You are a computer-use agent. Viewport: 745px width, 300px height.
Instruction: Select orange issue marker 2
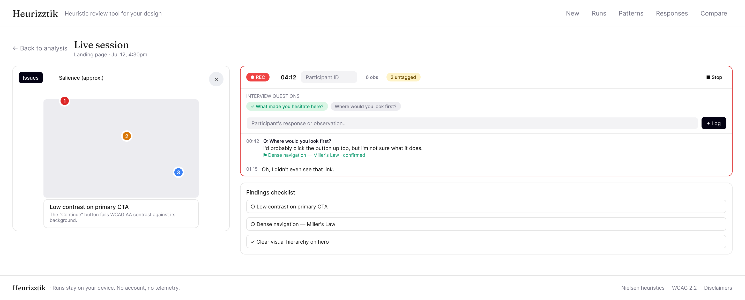click(126, 136)
